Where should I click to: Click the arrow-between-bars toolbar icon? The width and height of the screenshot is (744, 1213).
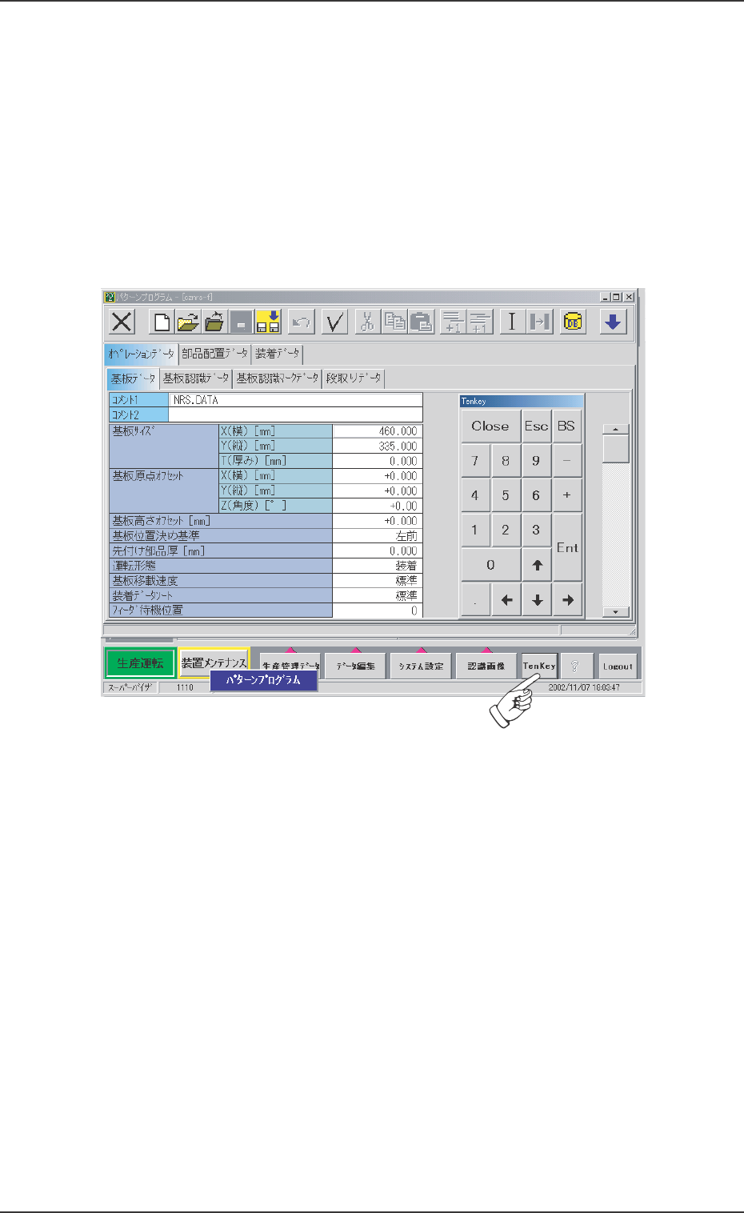tap(539, 322)
